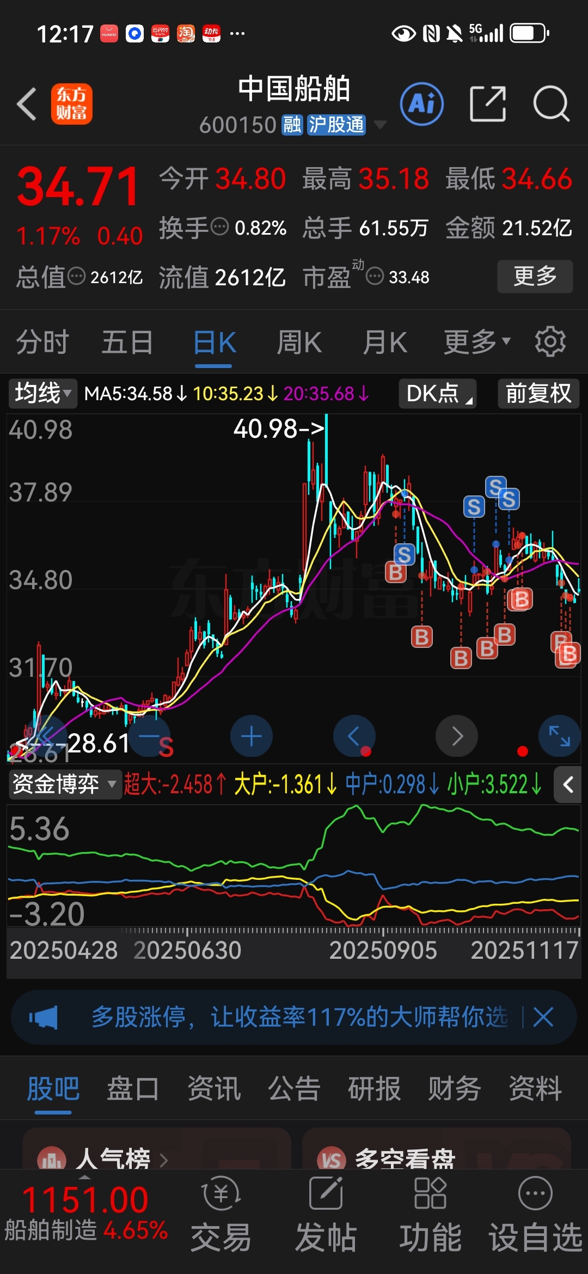Tap the megaphone announcement icon
This screenshot has width=588, height=1274.
(44, 1017)
